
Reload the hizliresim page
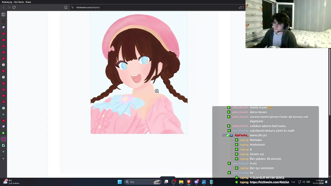[14, 7]
